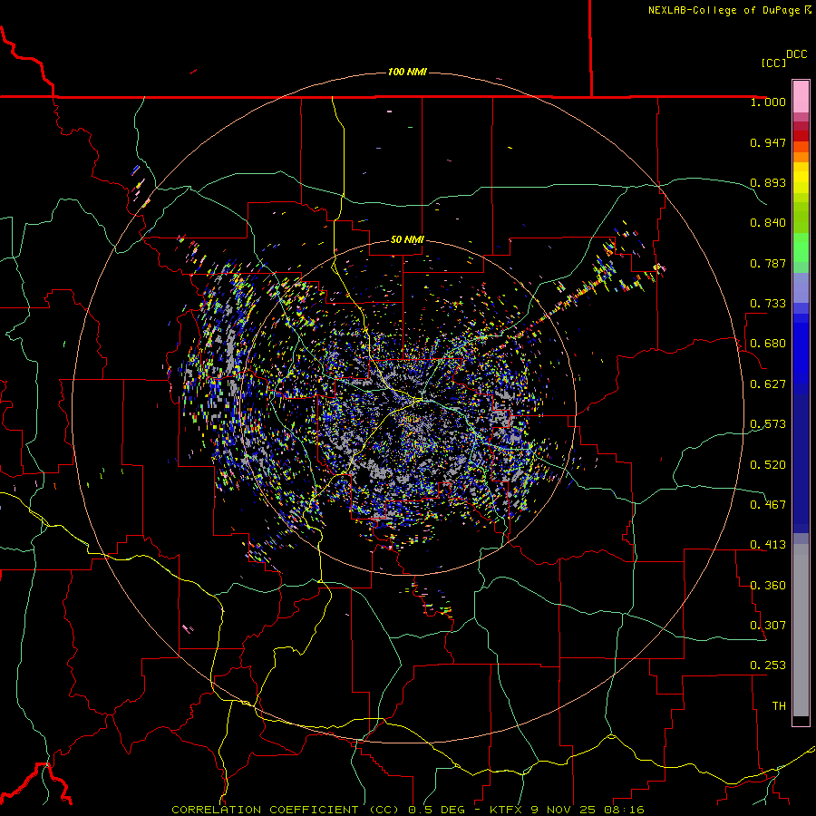The image size is (816, 816).
Task: Click the radar site center of range rings
Action: pyautogui.click(x=408, y=407)
